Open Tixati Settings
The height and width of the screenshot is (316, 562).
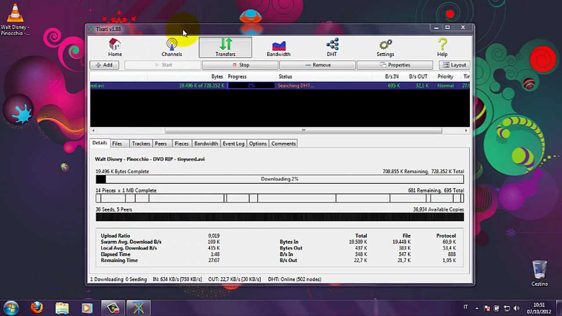coord(385,47)
